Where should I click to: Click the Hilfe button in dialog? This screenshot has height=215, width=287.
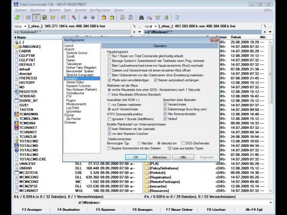(x=183, y=157)
